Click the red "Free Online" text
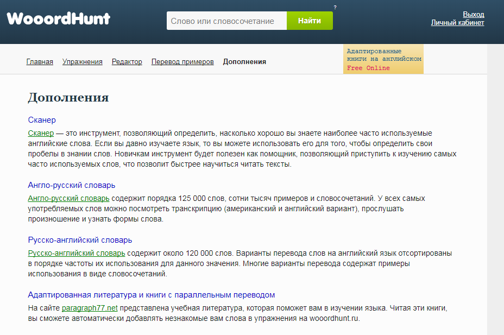Screen dimensions: 504x335 368,68
